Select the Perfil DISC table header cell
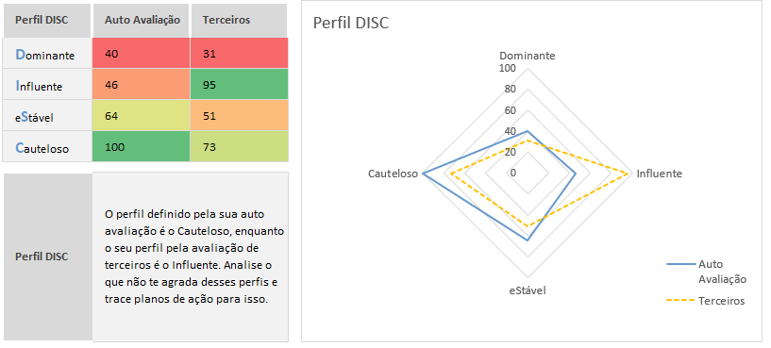 tap(46, 20)
